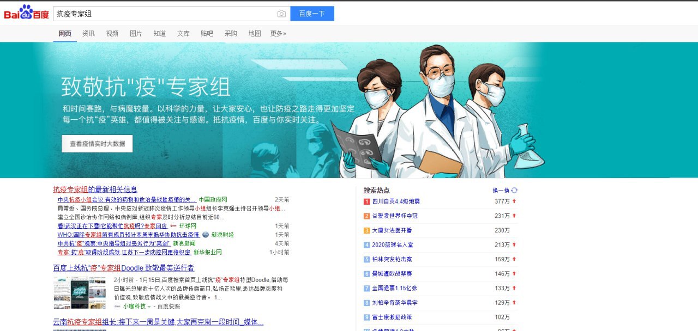Open 中央抗疫小组会议 news link
This screenshot has height=331, width=698.
127,200
